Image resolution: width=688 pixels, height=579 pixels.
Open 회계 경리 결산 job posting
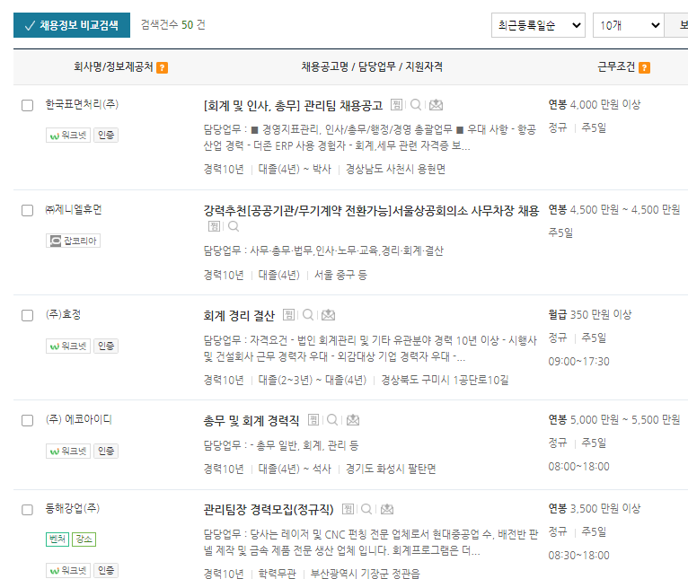coord(239,315)
